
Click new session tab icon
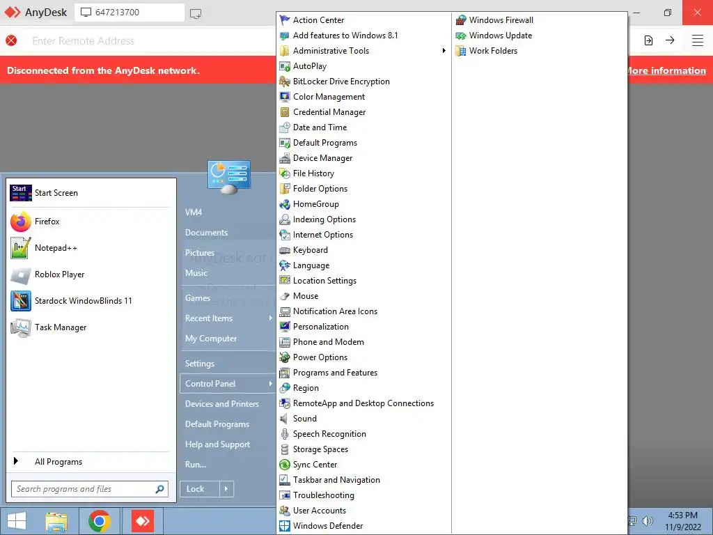(196, 14)
